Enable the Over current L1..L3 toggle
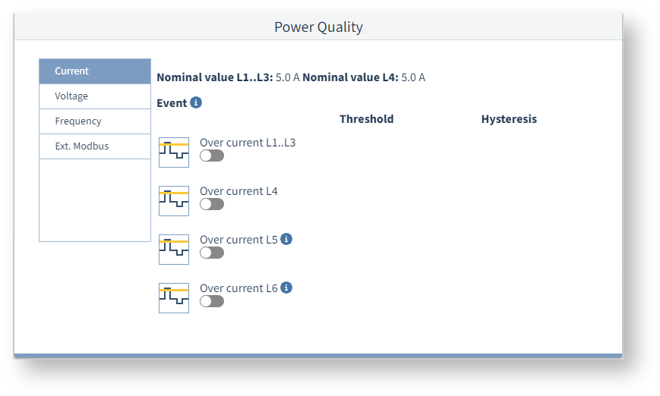660x396 pixels. point(212,156)
